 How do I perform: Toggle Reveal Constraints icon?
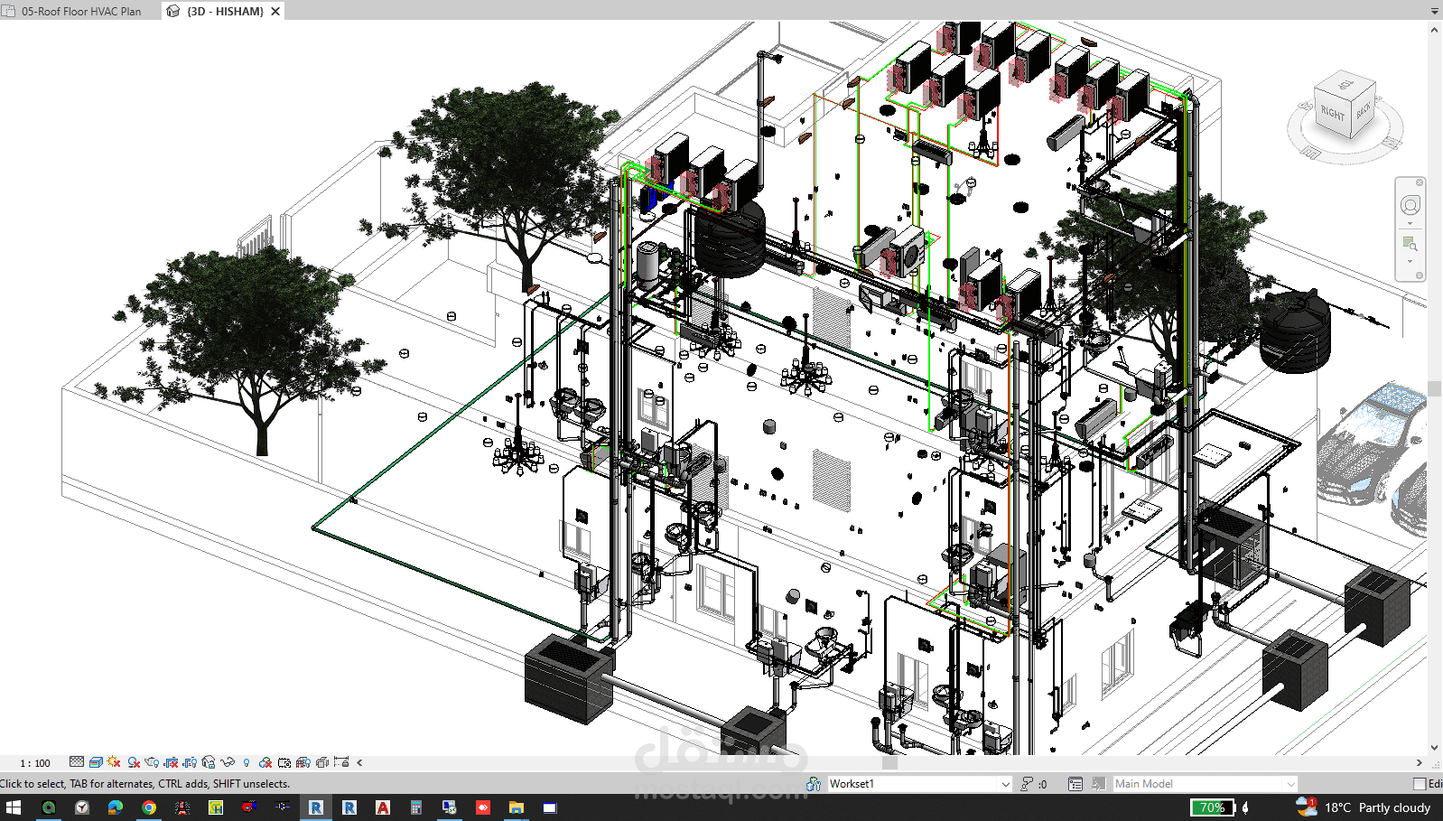click(341, 762)
